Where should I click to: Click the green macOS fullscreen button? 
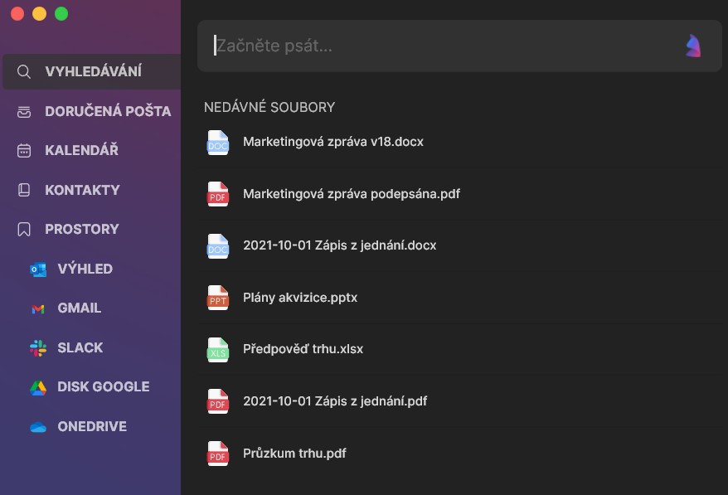click(61, 14)
